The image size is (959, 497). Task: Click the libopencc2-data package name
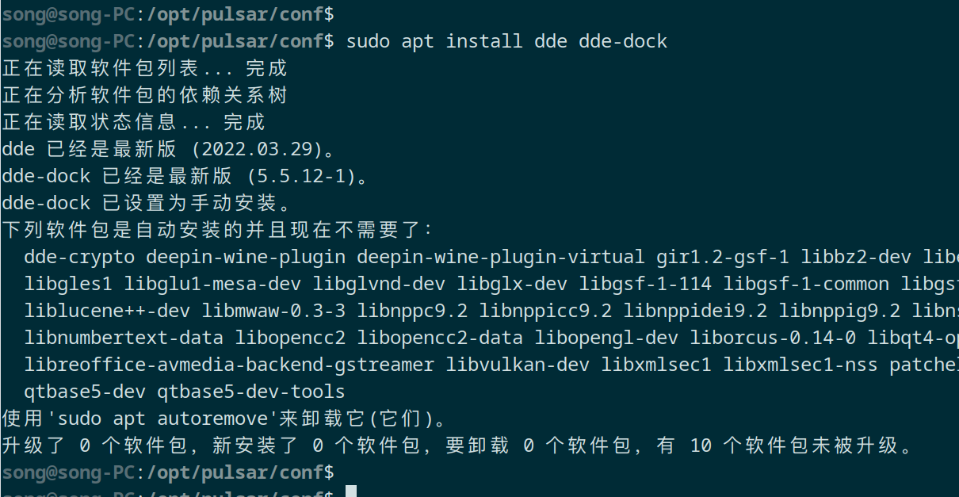[x=440, y=338]
